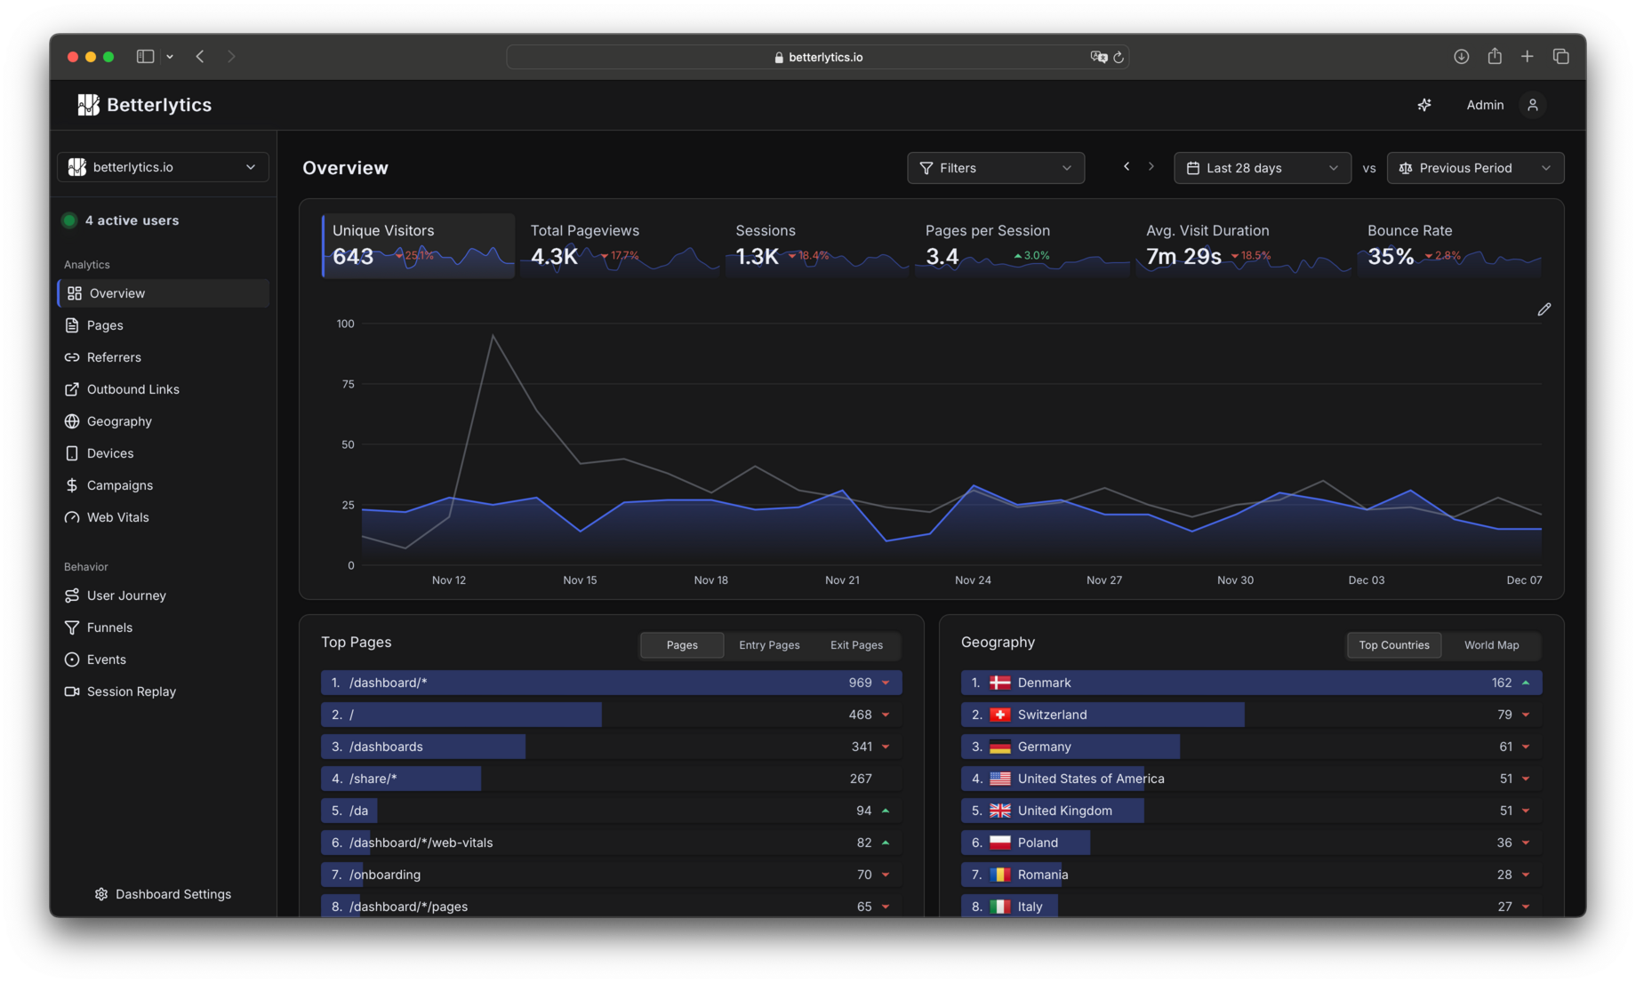Select the Session Replay feature
Image resolution: width=1636 pixels, height=983 pixels.
(x=130, y=691)
